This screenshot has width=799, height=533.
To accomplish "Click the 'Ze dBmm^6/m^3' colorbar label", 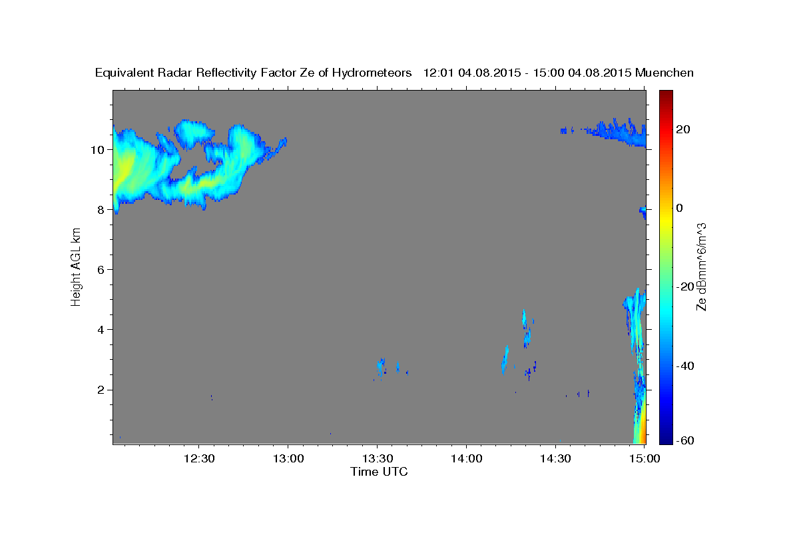I will click(701, 266).
